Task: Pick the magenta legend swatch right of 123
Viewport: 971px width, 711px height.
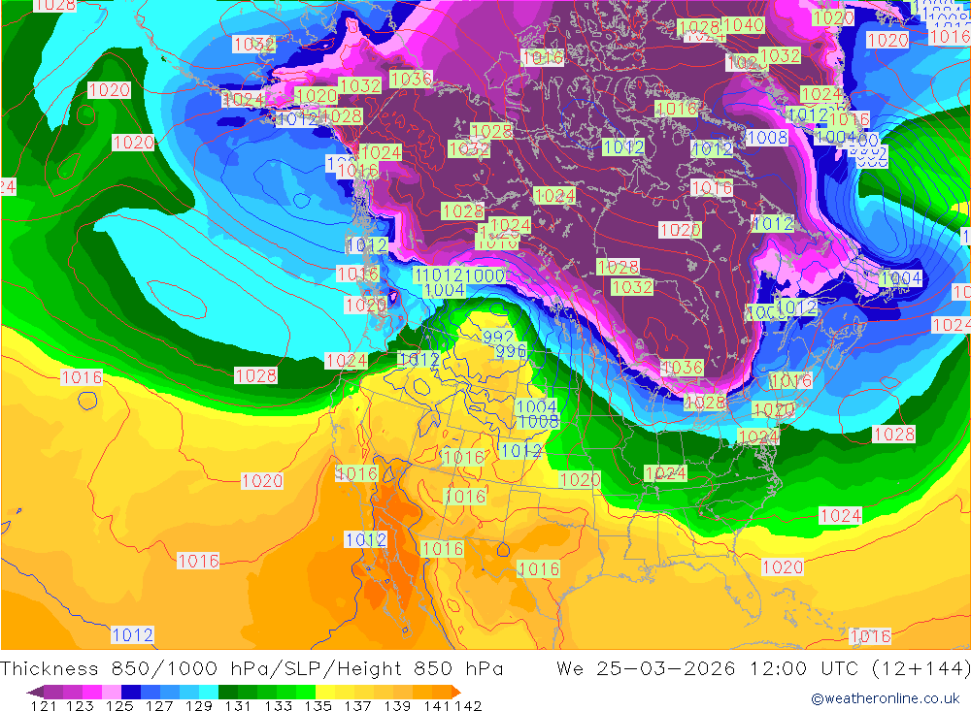Action: pos(91,692)
